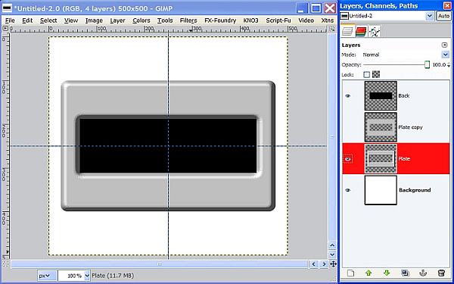The image size is (454, 284).
Task: Toggle visibility of the Back layer
Action: pos(348,95)
